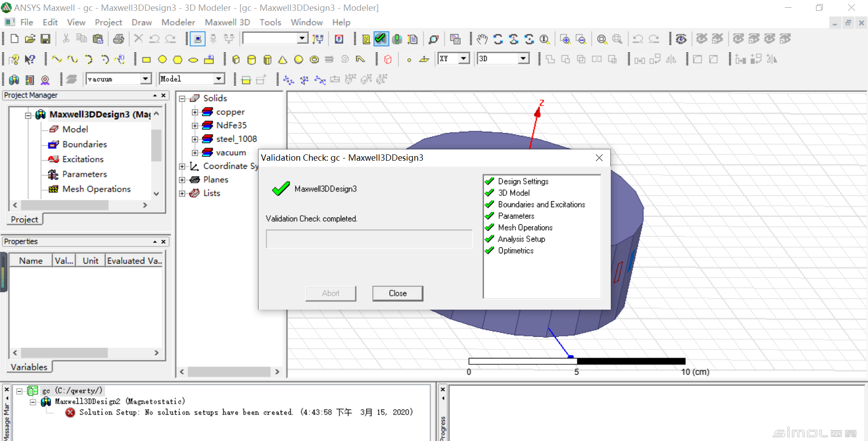Click the Open file folder icon

(x=30, y=39)
